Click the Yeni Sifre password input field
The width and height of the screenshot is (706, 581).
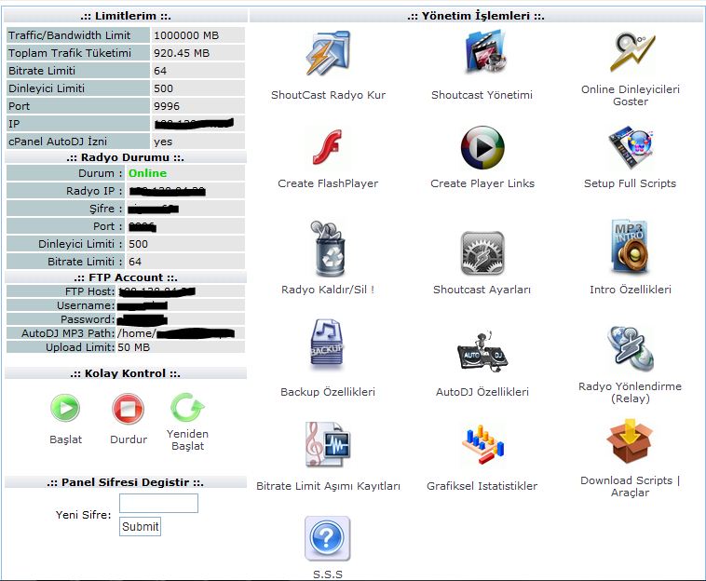158,503
